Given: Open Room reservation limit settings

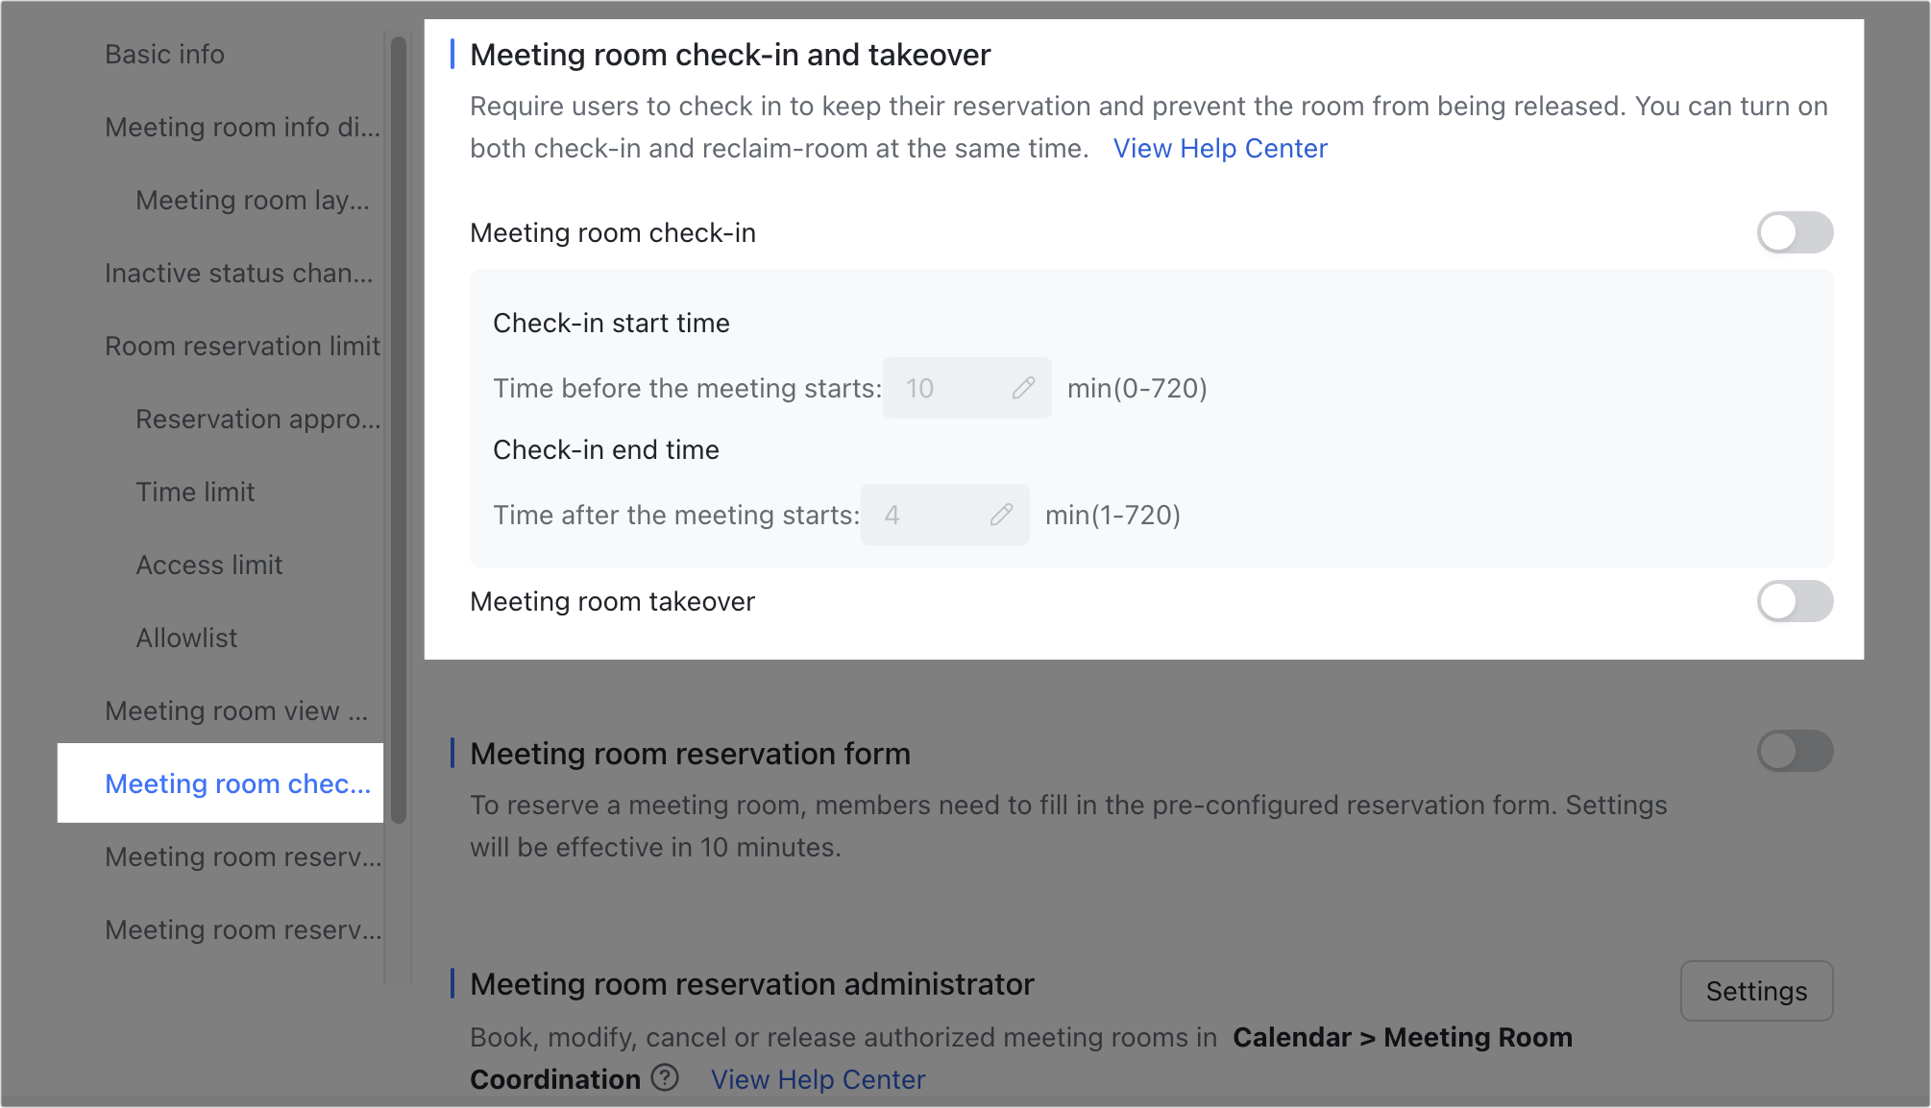Looking at the screenshot, I should (x=242, y=346).
